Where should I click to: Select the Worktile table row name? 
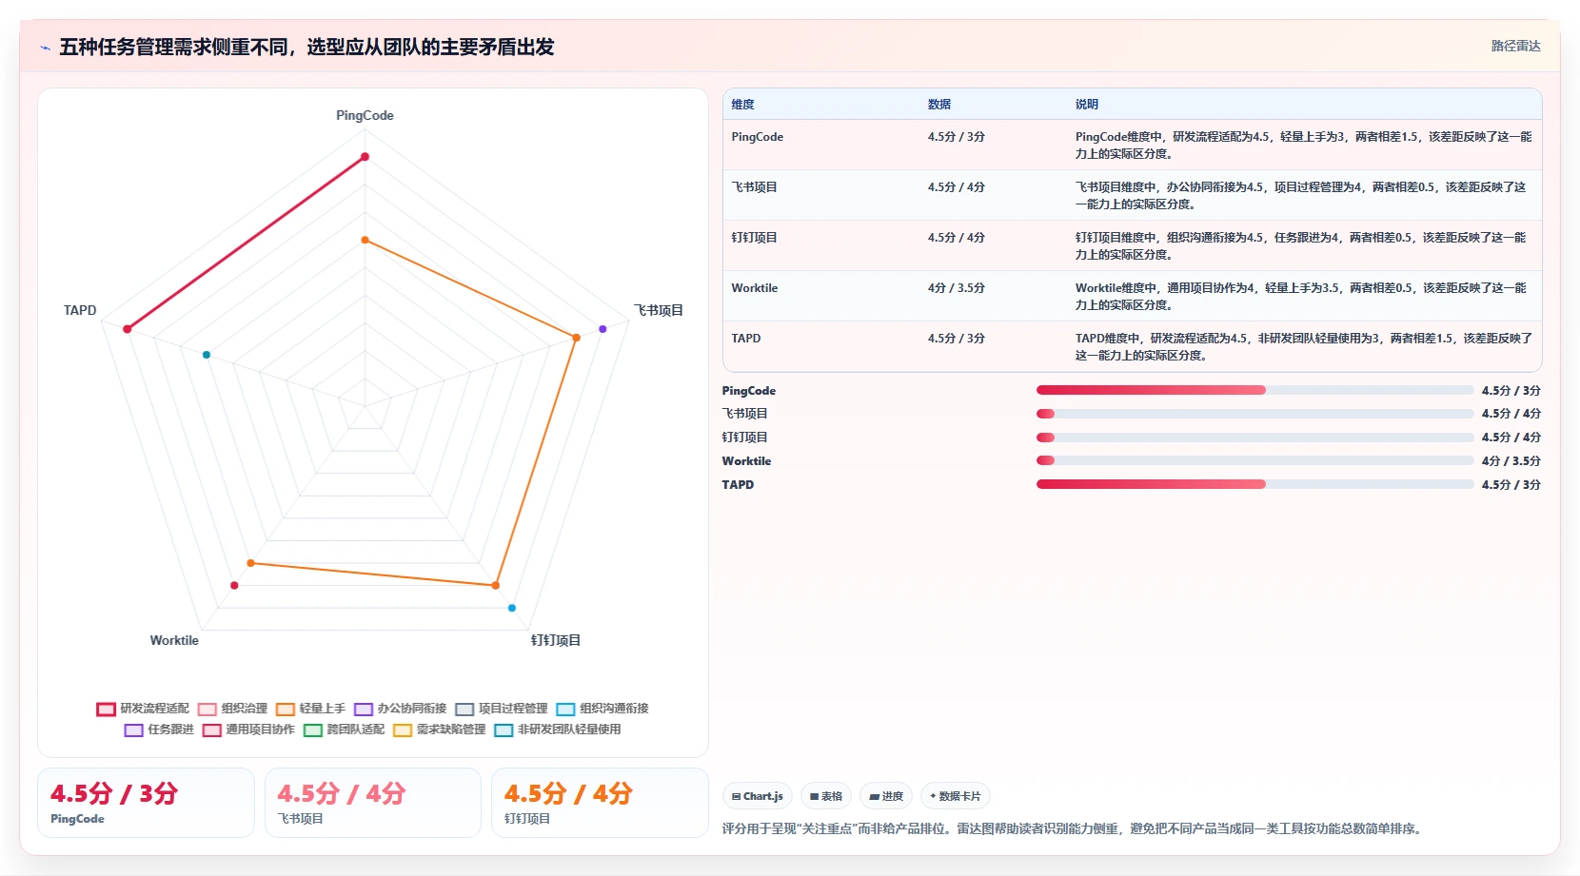click(x=755, y=288)
